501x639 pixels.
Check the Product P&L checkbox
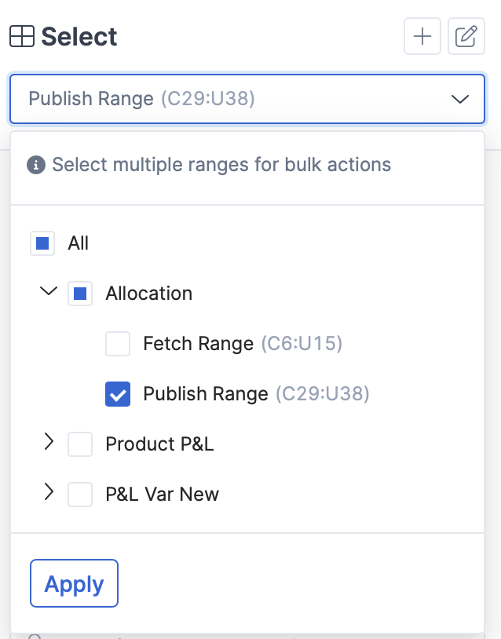click(80, 444)
